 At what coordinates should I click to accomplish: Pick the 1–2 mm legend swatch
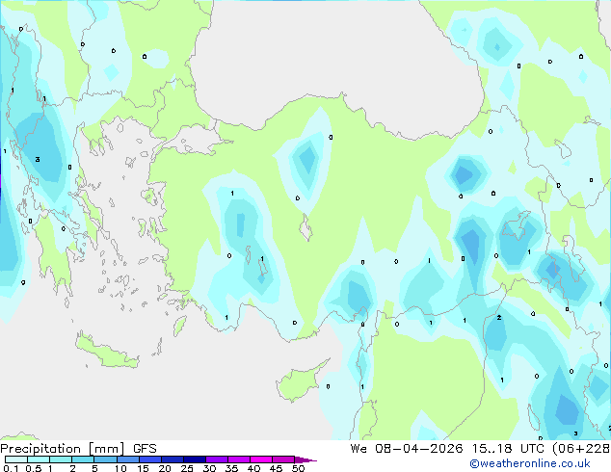tap(61, 459)
